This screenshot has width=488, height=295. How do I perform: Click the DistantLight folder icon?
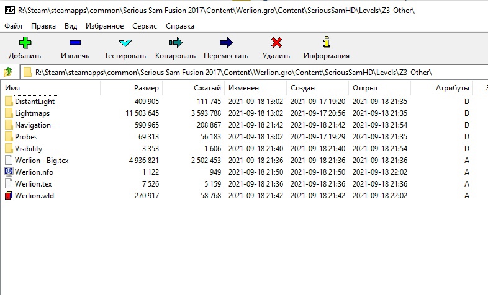[9, 101]
